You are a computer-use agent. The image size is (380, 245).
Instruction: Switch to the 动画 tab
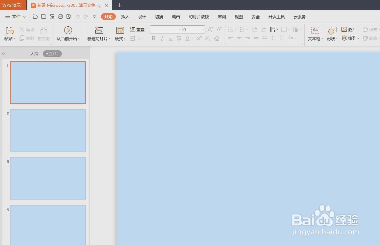coord(176,17)
